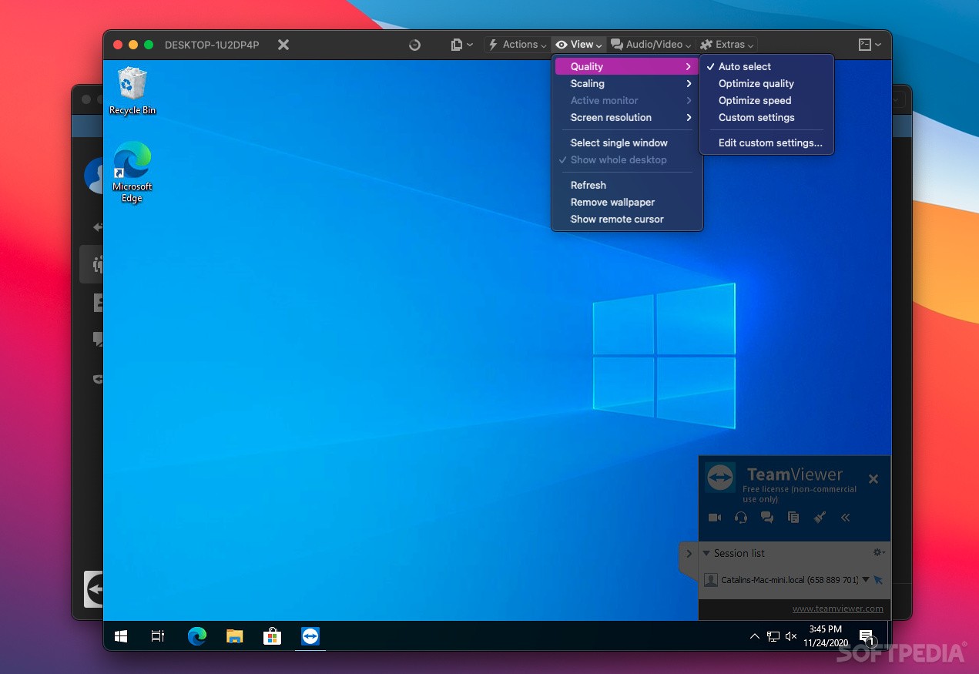Click the double-chevron collapse icon in TeamViewer panel
Image resolution: width=979 pixels, height=674 pixels.
click(x=845, y=518)
